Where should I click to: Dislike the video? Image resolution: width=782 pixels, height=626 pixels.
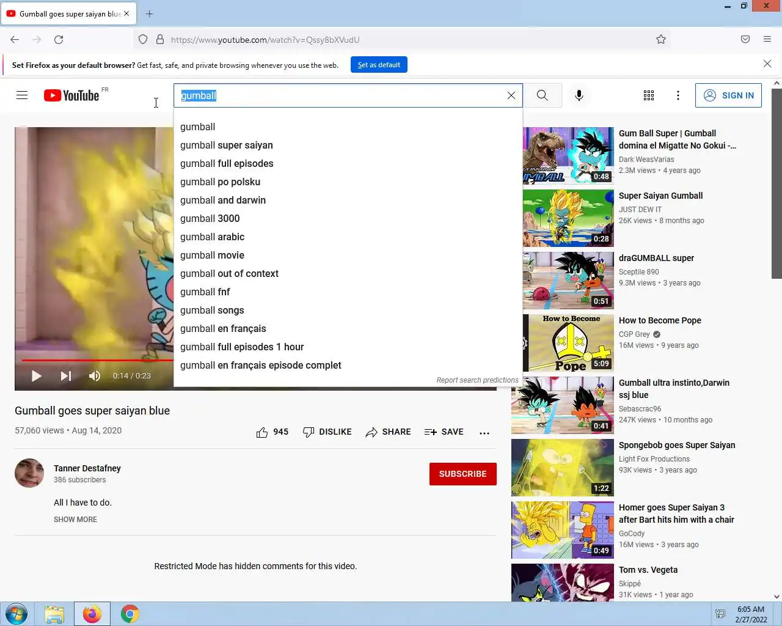click(327, 432)
